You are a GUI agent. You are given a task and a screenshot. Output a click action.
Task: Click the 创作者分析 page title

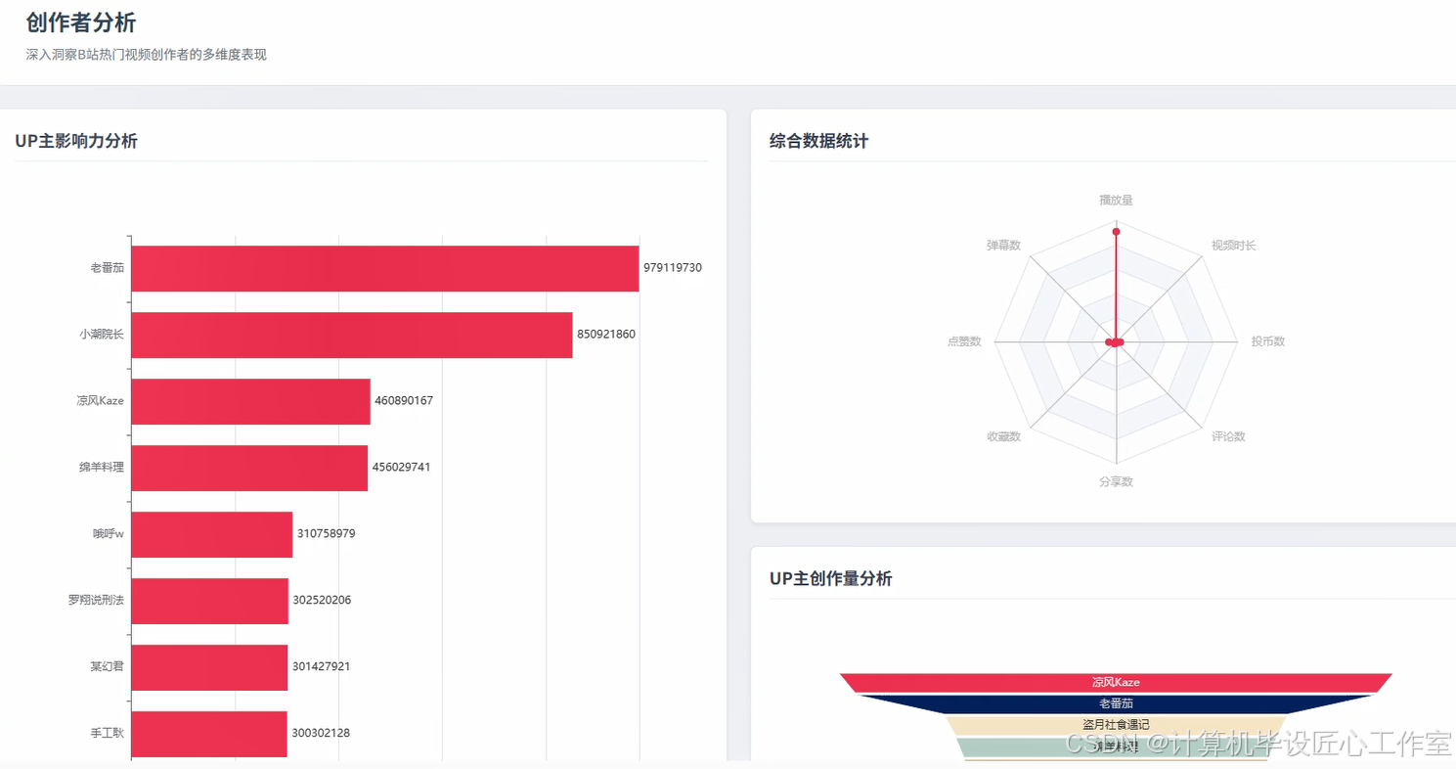pos(81,23)
